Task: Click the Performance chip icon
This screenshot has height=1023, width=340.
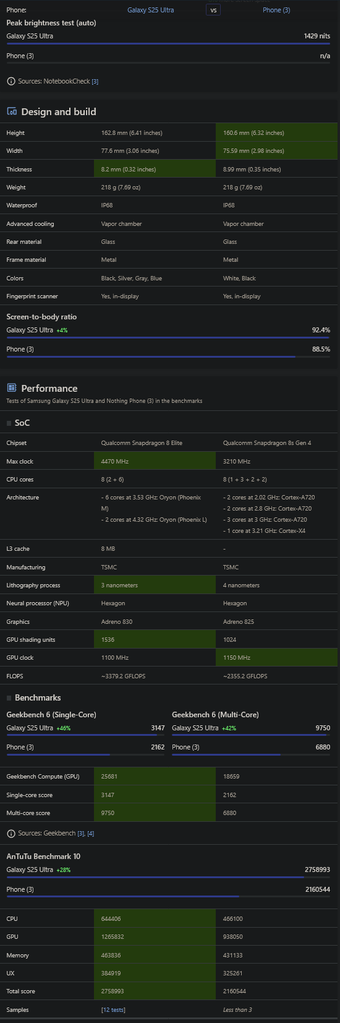Action: [x=11, y=388]
